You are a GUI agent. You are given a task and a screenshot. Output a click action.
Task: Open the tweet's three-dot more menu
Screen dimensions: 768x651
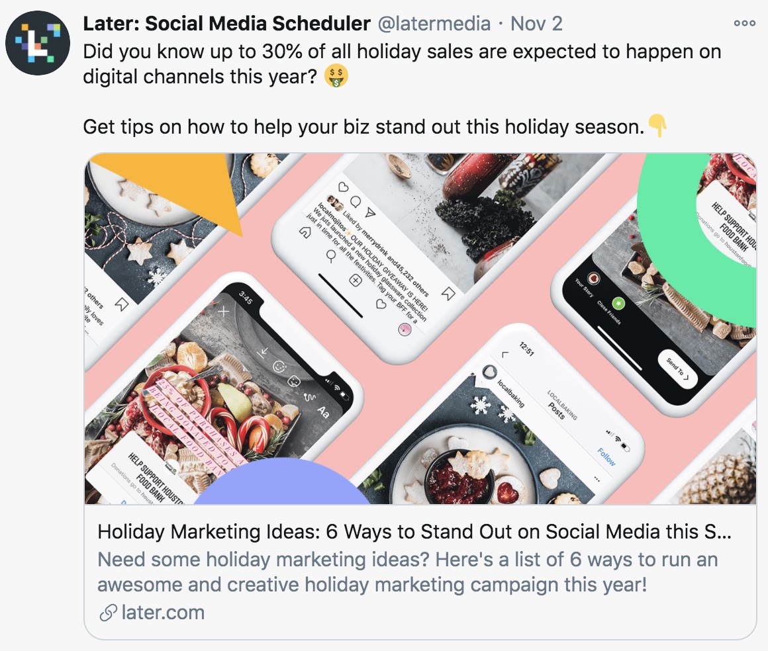click(744, 23)
